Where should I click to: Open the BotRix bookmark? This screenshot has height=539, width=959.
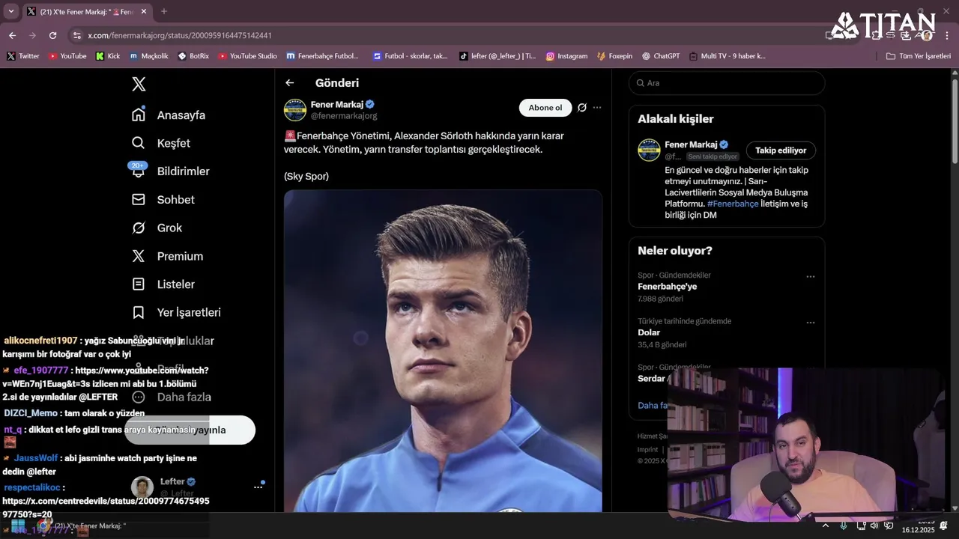tap(194, 56)
